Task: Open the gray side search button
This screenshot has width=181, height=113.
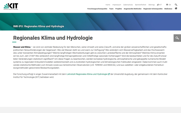Action: pyautogui.click(x=177, y=38)
